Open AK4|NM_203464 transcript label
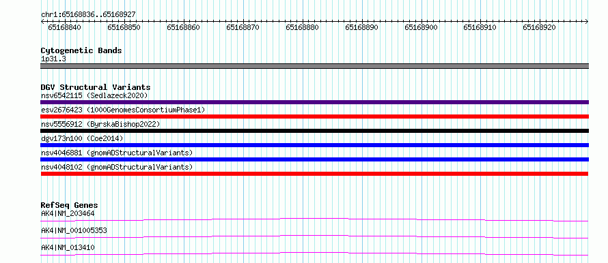 (68, 213)
